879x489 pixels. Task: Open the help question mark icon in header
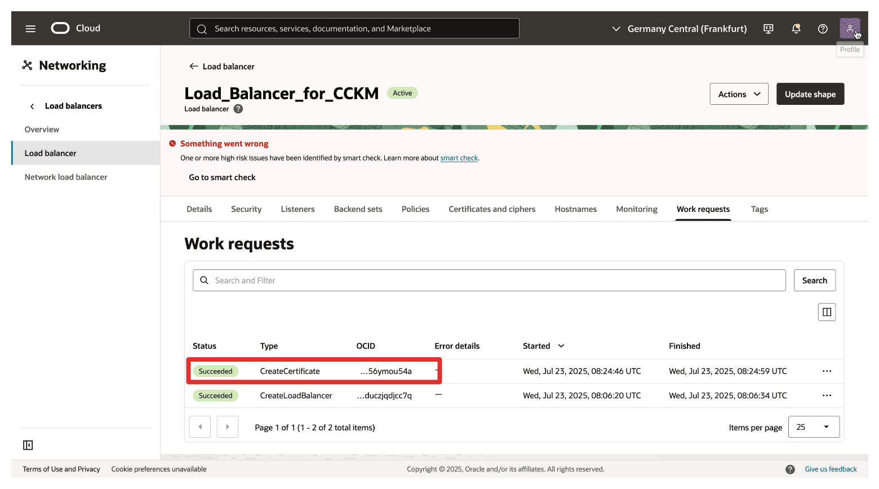[x=823, y=29]
